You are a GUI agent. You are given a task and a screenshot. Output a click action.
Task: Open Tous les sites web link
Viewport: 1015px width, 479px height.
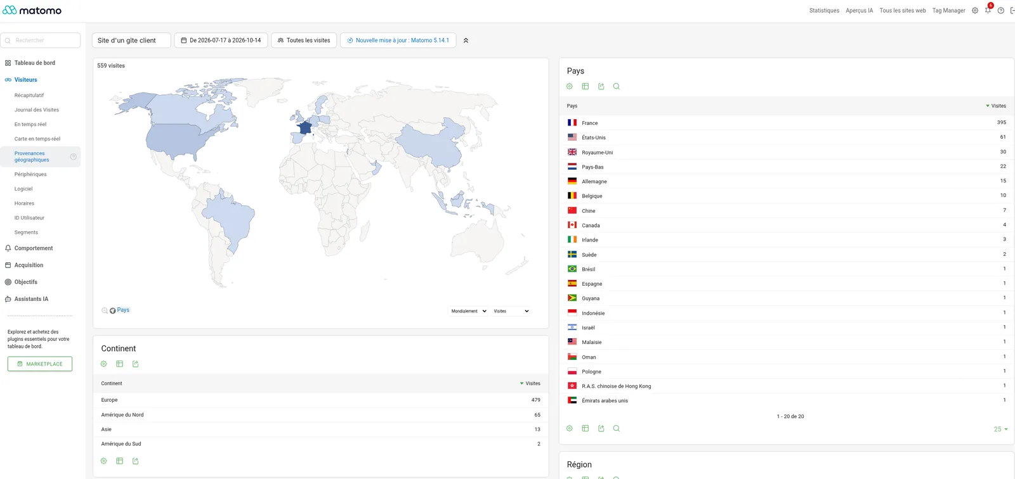tap(902, 10)
